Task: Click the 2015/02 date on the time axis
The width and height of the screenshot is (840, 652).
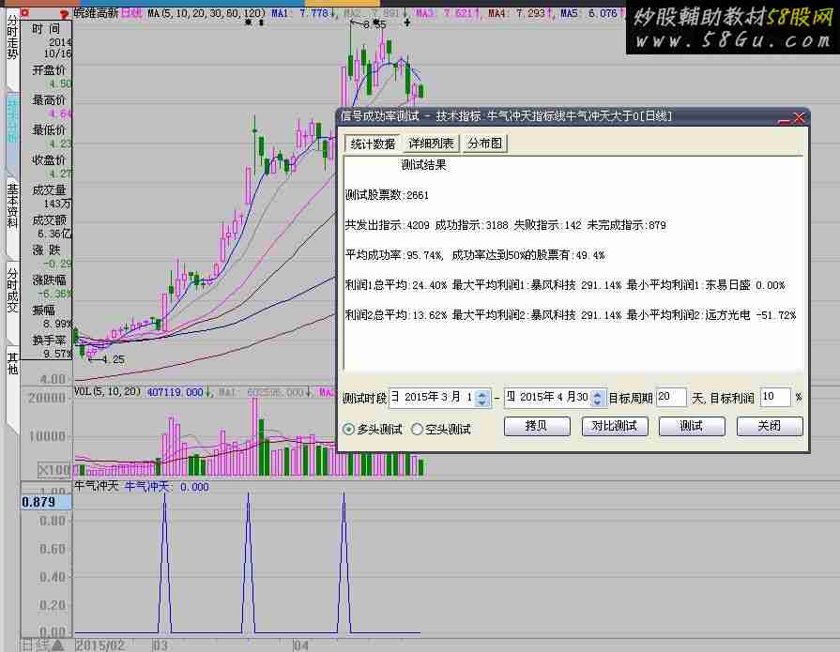Action: (100, 645)
